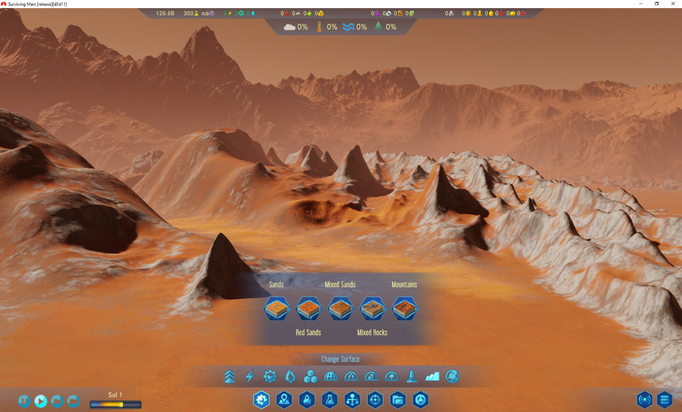Image resolution: width=682 pixels, height=412 pixels.
Task: Click the water droplet resource counter
Action: point(251,13)
